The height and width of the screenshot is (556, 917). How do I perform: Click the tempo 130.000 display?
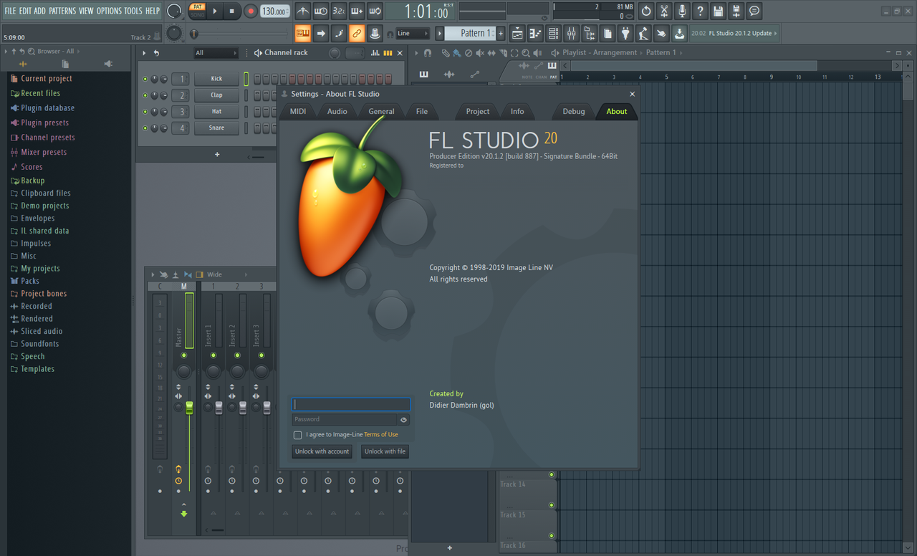[275, 11]
